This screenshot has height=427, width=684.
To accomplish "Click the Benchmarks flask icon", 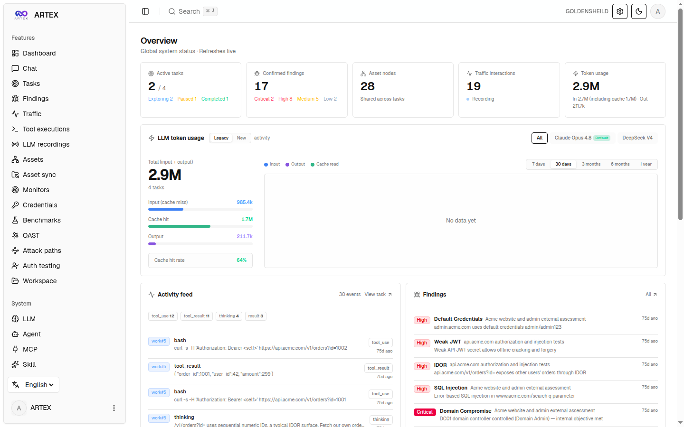I will click(15, 220).
